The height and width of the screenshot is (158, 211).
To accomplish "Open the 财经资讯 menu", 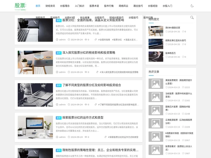I will click(50, 6).
